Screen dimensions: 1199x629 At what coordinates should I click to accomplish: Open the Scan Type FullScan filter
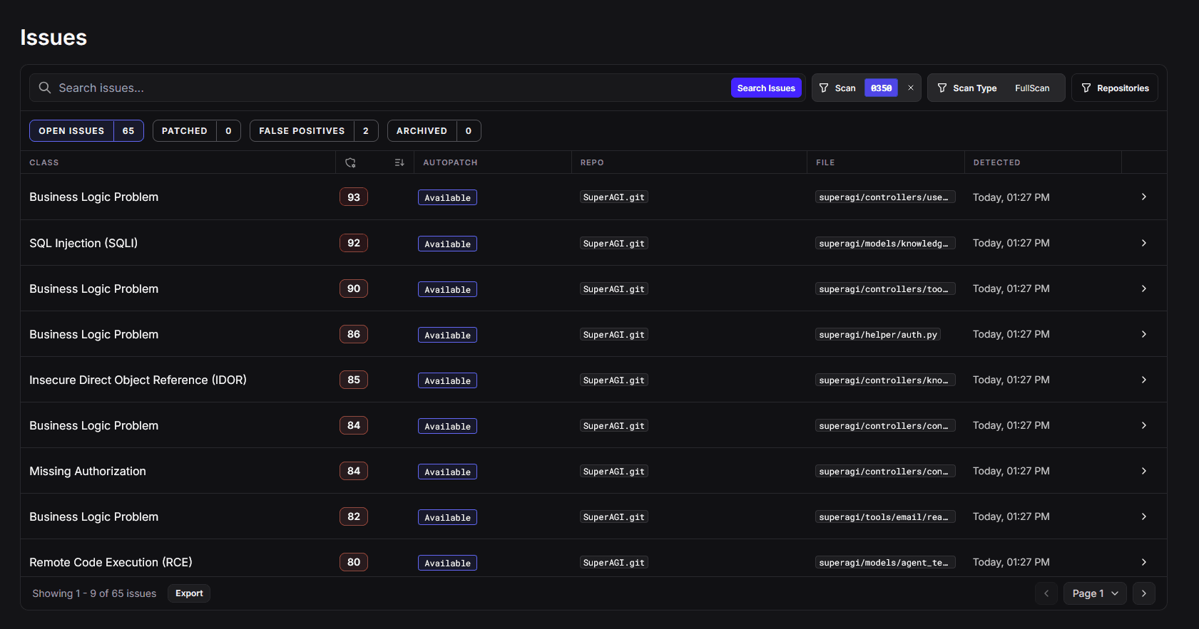tap(995, 88)
